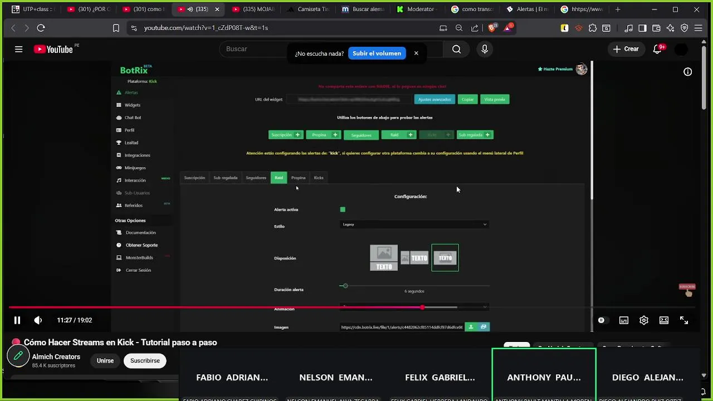The width and height of the screenshot is (713, 401).
Task: Bookmark this page in the address bar
Action: click(116, 28)
